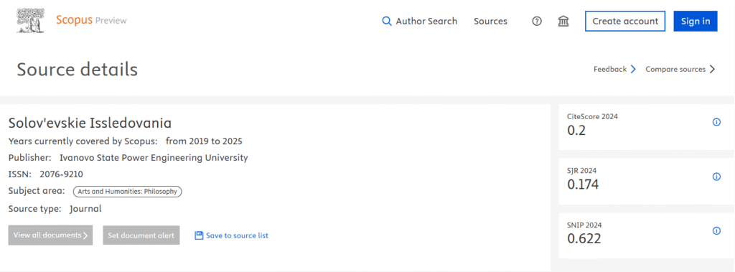This screenshot has height=272, width=735.
Task: Expand Compare sources chevron
Action: coord(712,70)
